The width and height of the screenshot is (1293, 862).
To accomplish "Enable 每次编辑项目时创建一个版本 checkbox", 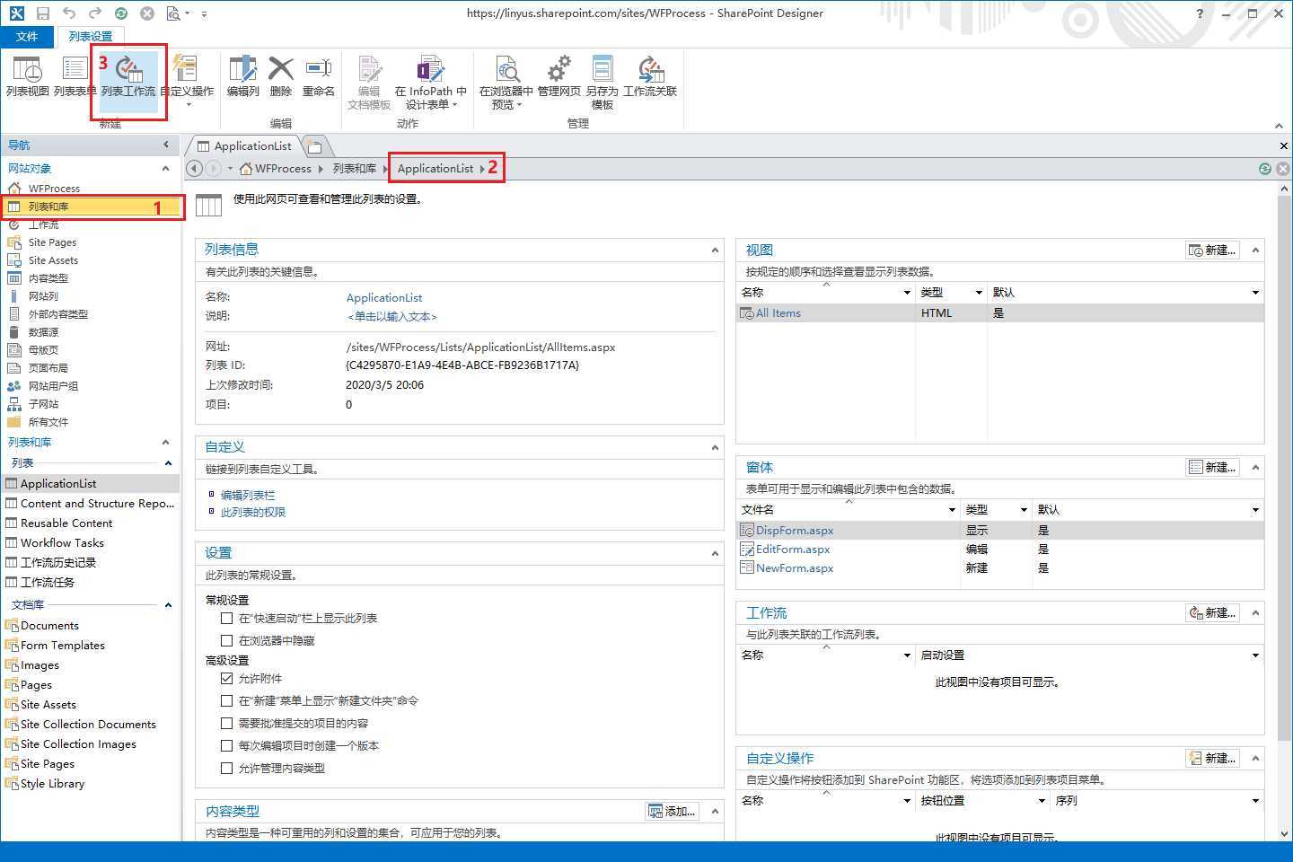I will [227, 746].
